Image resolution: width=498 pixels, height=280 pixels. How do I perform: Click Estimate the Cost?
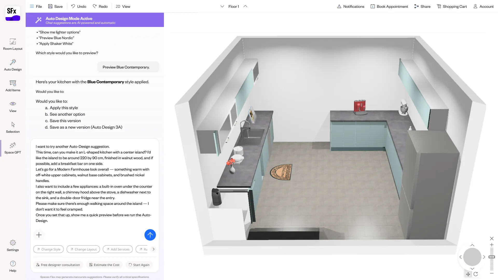(104, 265)
